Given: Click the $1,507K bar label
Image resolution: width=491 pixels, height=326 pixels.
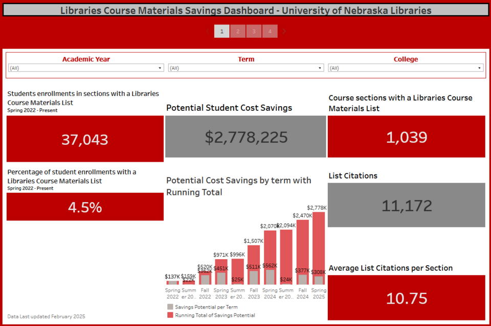Looking at the screenshot, I should 253,241.
